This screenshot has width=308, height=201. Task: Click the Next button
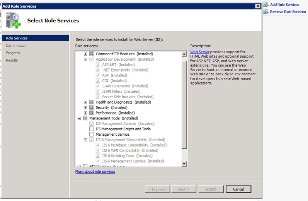[x=184, y=189]
